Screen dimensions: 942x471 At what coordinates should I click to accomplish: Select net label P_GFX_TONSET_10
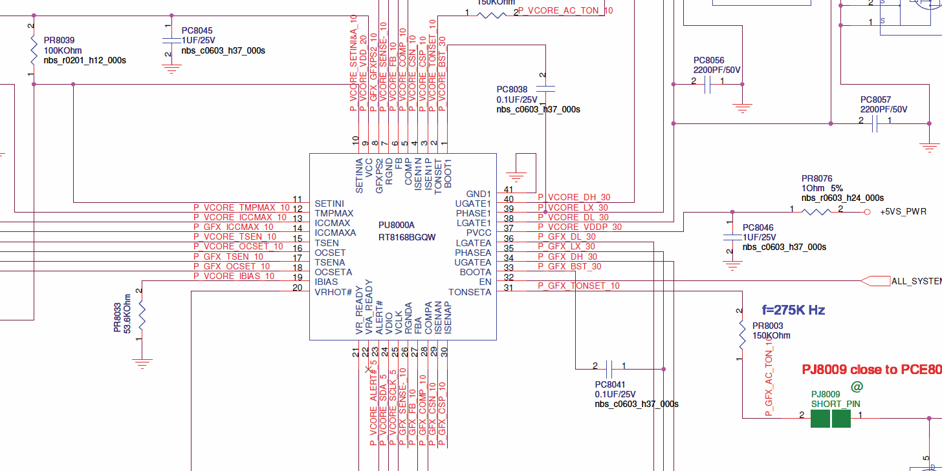pyautogui.click(x=579, y=286)
